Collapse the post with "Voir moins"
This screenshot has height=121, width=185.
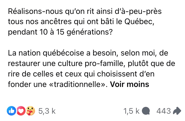pos(130,85)
